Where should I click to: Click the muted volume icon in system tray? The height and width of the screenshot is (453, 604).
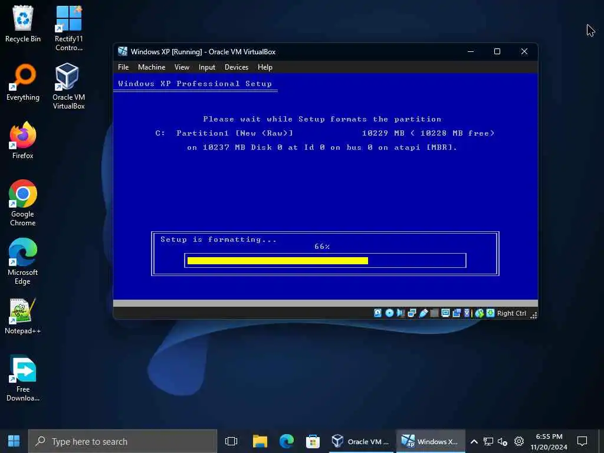pyautogui.click(x=503, y=441)
